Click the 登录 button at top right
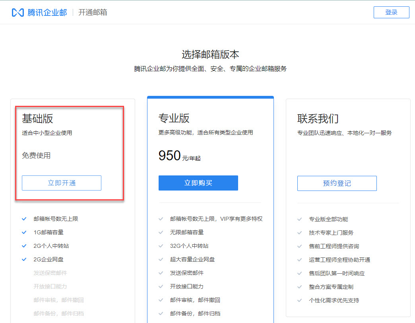 tap(391, 12)
